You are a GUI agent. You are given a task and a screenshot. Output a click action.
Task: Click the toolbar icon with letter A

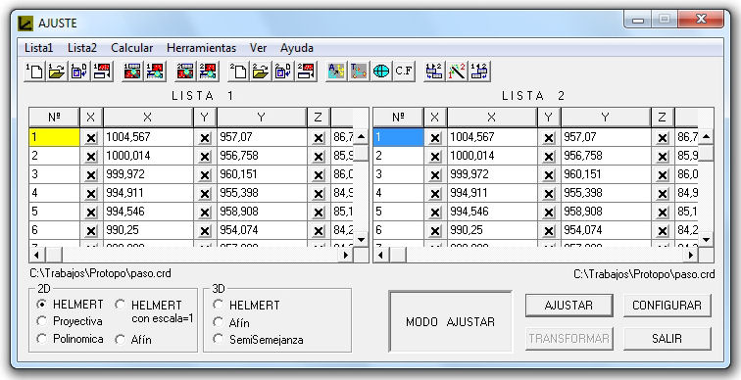336,71
